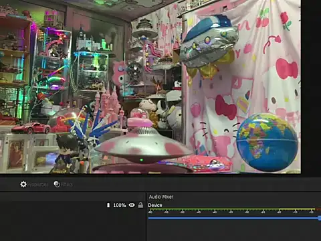The height and width of the screenshot is (241, 321).
Task: Click the red Hello Kitty bow on curtain
Action: pyautogui.click(x=286, y=68)
